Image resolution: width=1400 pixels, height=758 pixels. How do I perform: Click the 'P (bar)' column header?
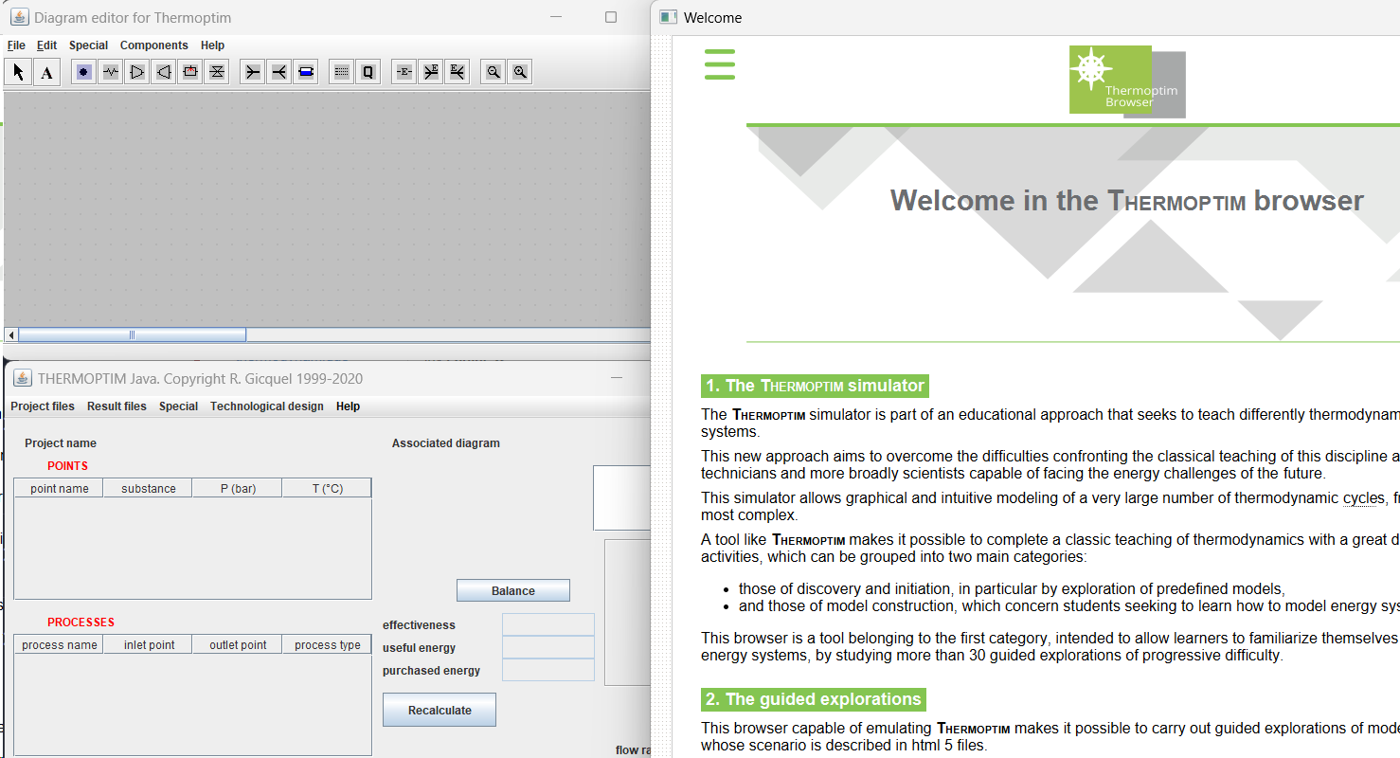(238, 488)
